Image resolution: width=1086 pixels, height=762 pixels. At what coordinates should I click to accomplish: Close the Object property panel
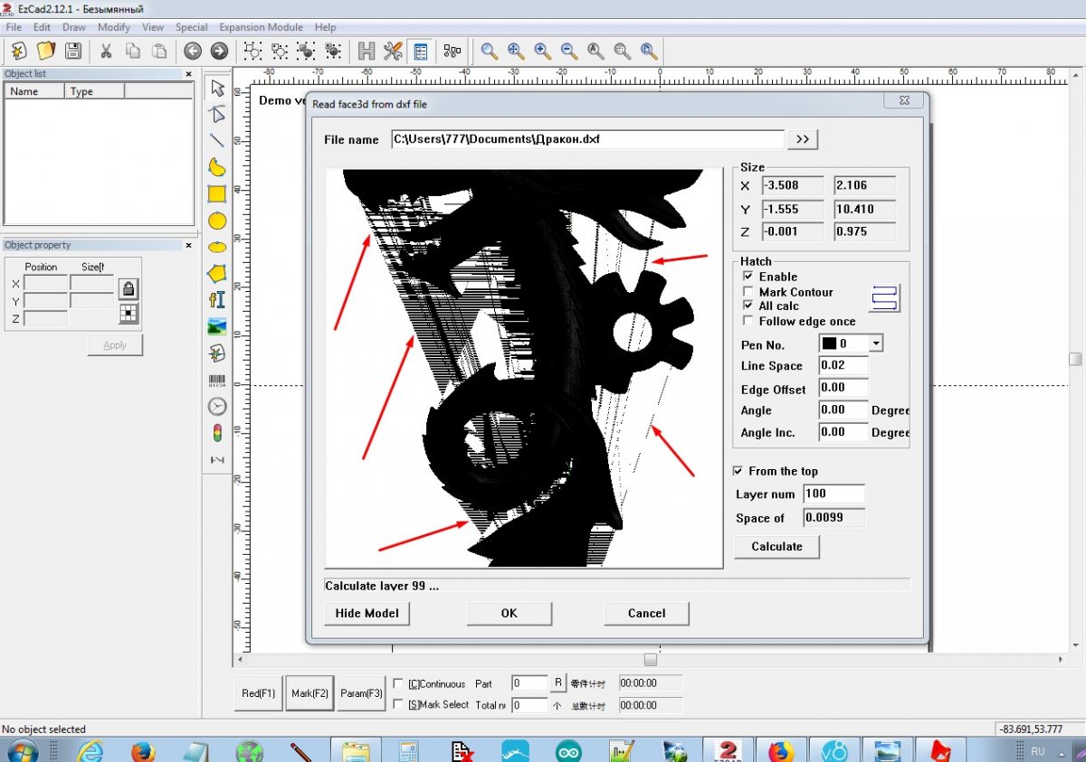188,245
